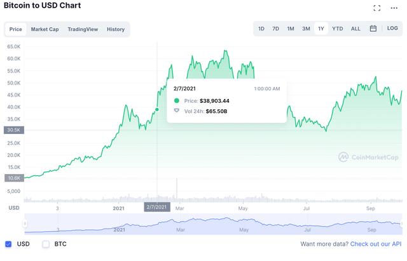407x261 pixels.
Task: Select the YTD time range
Action: pos(338,29)
